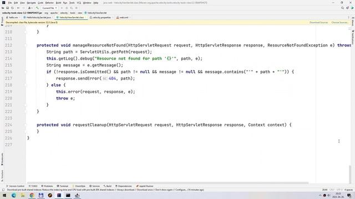Click the Synchronize/reload toolbar icon
The height and width of the screenshot is (199, 355).
pyautogui.click(x=12, y=8)
